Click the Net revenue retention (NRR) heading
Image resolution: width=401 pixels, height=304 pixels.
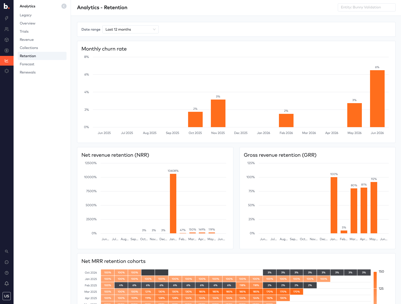(x=115, y=155)
